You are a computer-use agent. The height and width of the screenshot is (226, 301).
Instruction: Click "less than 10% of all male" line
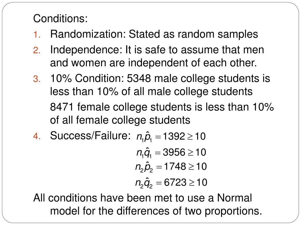[x=151, y=92]
